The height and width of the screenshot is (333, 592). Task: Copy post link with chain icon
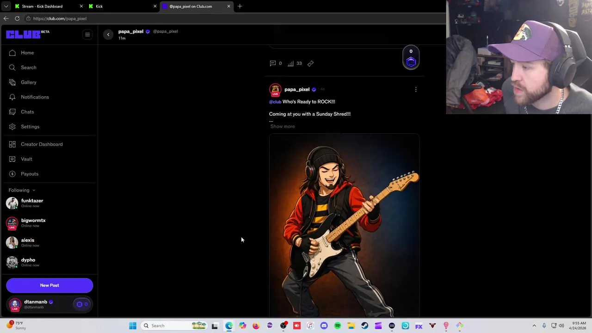(x=310, y=63)
